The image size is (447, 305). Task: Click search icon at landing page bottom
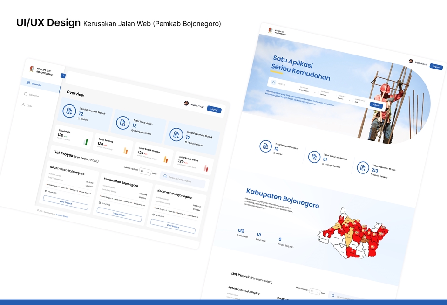(x=332, y=296)
